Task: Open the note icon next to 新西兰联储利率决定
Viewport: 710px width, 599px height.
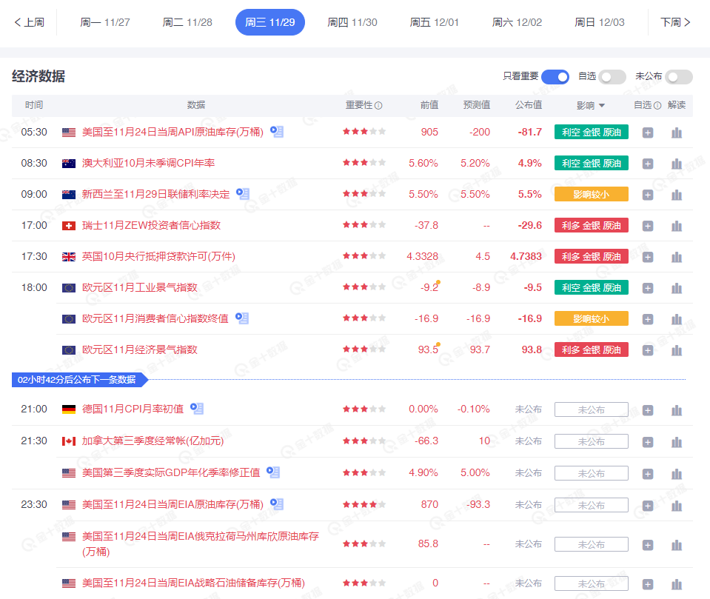Action: click(x=242, y=193)
